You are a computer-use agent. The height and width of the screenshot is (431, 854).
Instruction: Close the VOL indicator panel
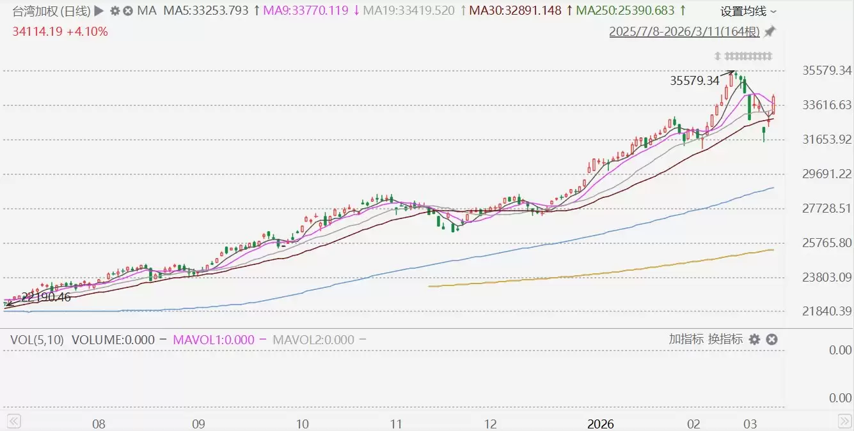pos(771,340)
